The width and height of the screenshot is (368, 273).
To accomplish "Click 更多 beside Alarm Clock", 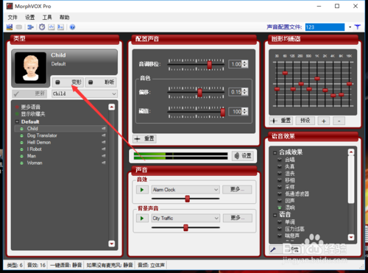I will tap(237, 189).
